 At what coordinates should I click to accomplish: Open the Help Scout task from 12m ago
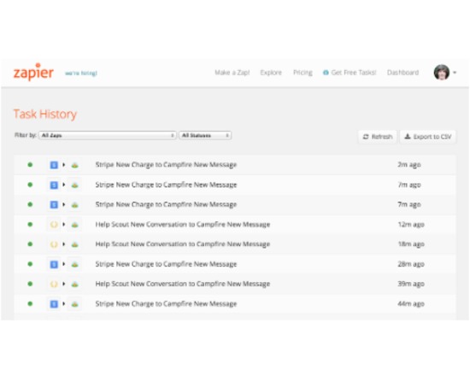(183, 224)
